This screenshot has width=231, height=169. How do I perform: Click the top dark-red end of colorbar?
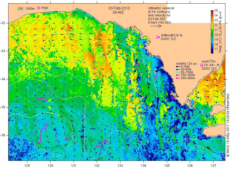tap(212, 11)
